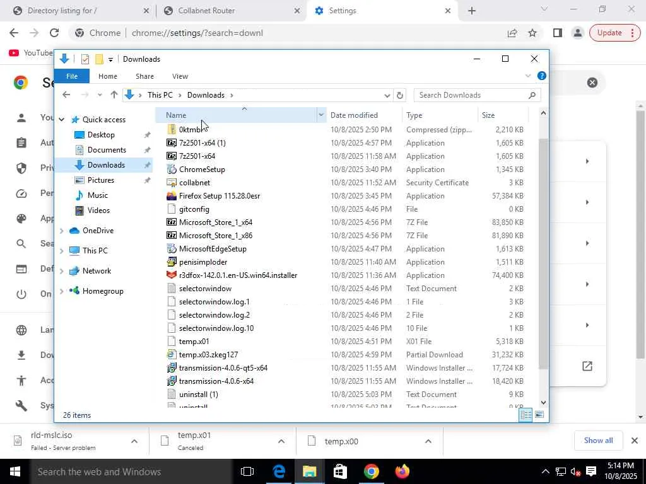Select Desktop in Quick access
Viewport: 646px width, 484px height.
101,135
